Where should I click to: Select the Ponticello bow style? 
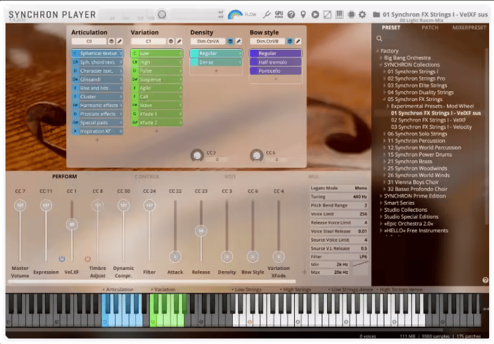pos(276,71)
